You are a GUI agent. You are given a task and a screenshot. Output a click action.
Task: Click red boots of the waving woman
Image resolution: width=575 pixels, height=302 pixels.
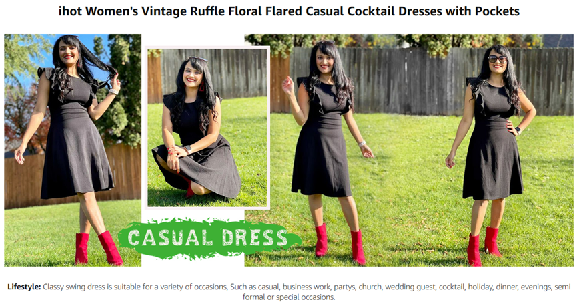(340, 243)
